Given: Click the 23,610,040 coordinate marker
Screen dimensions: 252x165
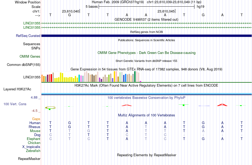Looking at the screenshot, I should pyautogui.click(x=71, y=11).
